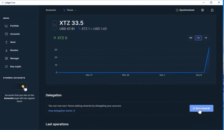Click the XTZ 1 = USD 1.43 rate
This screenshot has height=130, width=224.
coord(94,29)
